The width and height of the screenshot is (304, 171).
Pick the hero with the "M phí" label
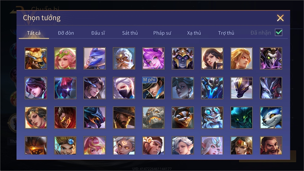153,88
